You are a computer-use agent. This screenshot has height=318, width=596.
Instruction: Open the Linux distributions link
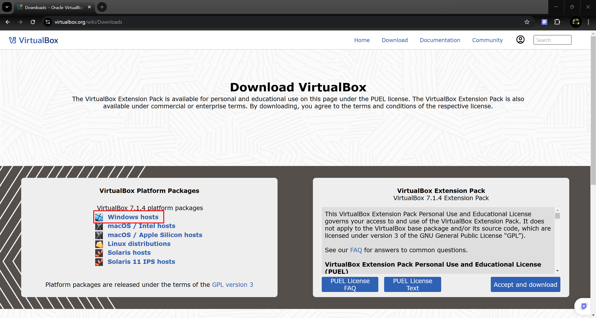(x=139, y=244)
